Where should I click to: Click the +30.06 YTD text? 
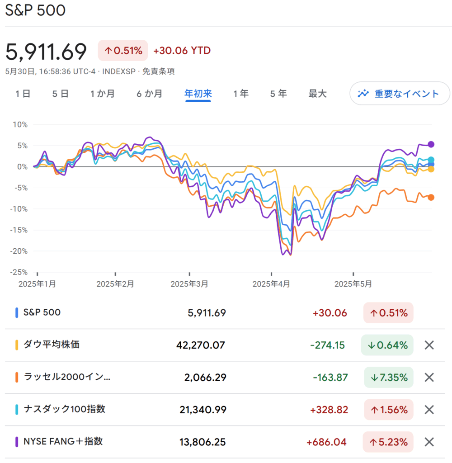[182, 51]
